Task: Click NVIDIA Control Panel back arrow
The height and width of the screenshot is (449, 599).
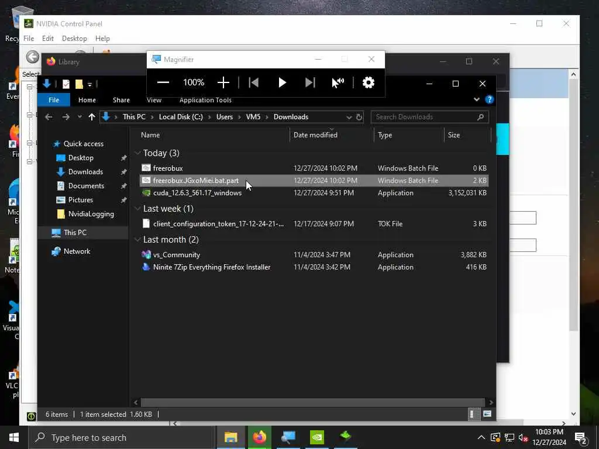Action: tap(33, 57)
